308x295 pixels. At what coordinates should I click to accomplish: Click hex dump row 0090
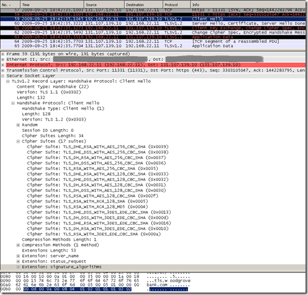[96, 281]
